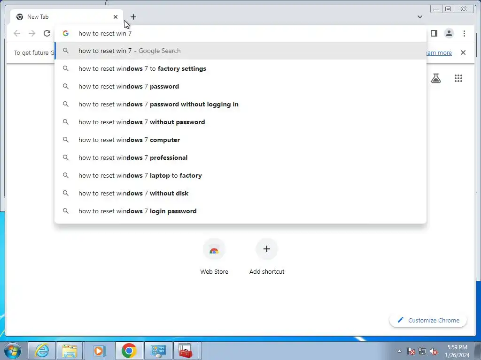
Task: Click the Add shortcut button
Action: pyautogui.click(x=267, y=256)
